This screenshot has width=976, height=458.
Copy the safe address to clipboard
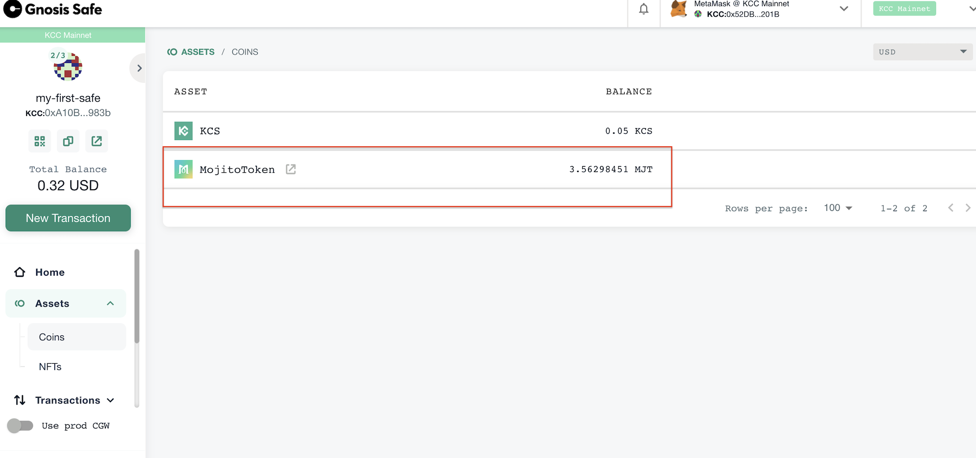68,141
